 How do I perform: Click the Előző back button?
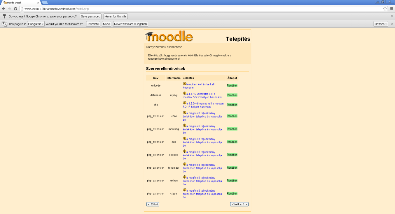click(153, 204)
